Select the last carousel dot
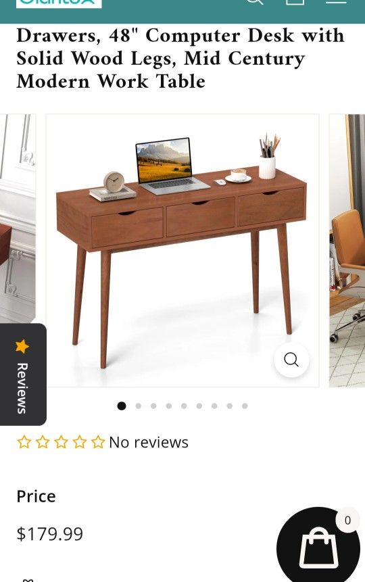Screen dimensions: 365x582 pos(245,406)
